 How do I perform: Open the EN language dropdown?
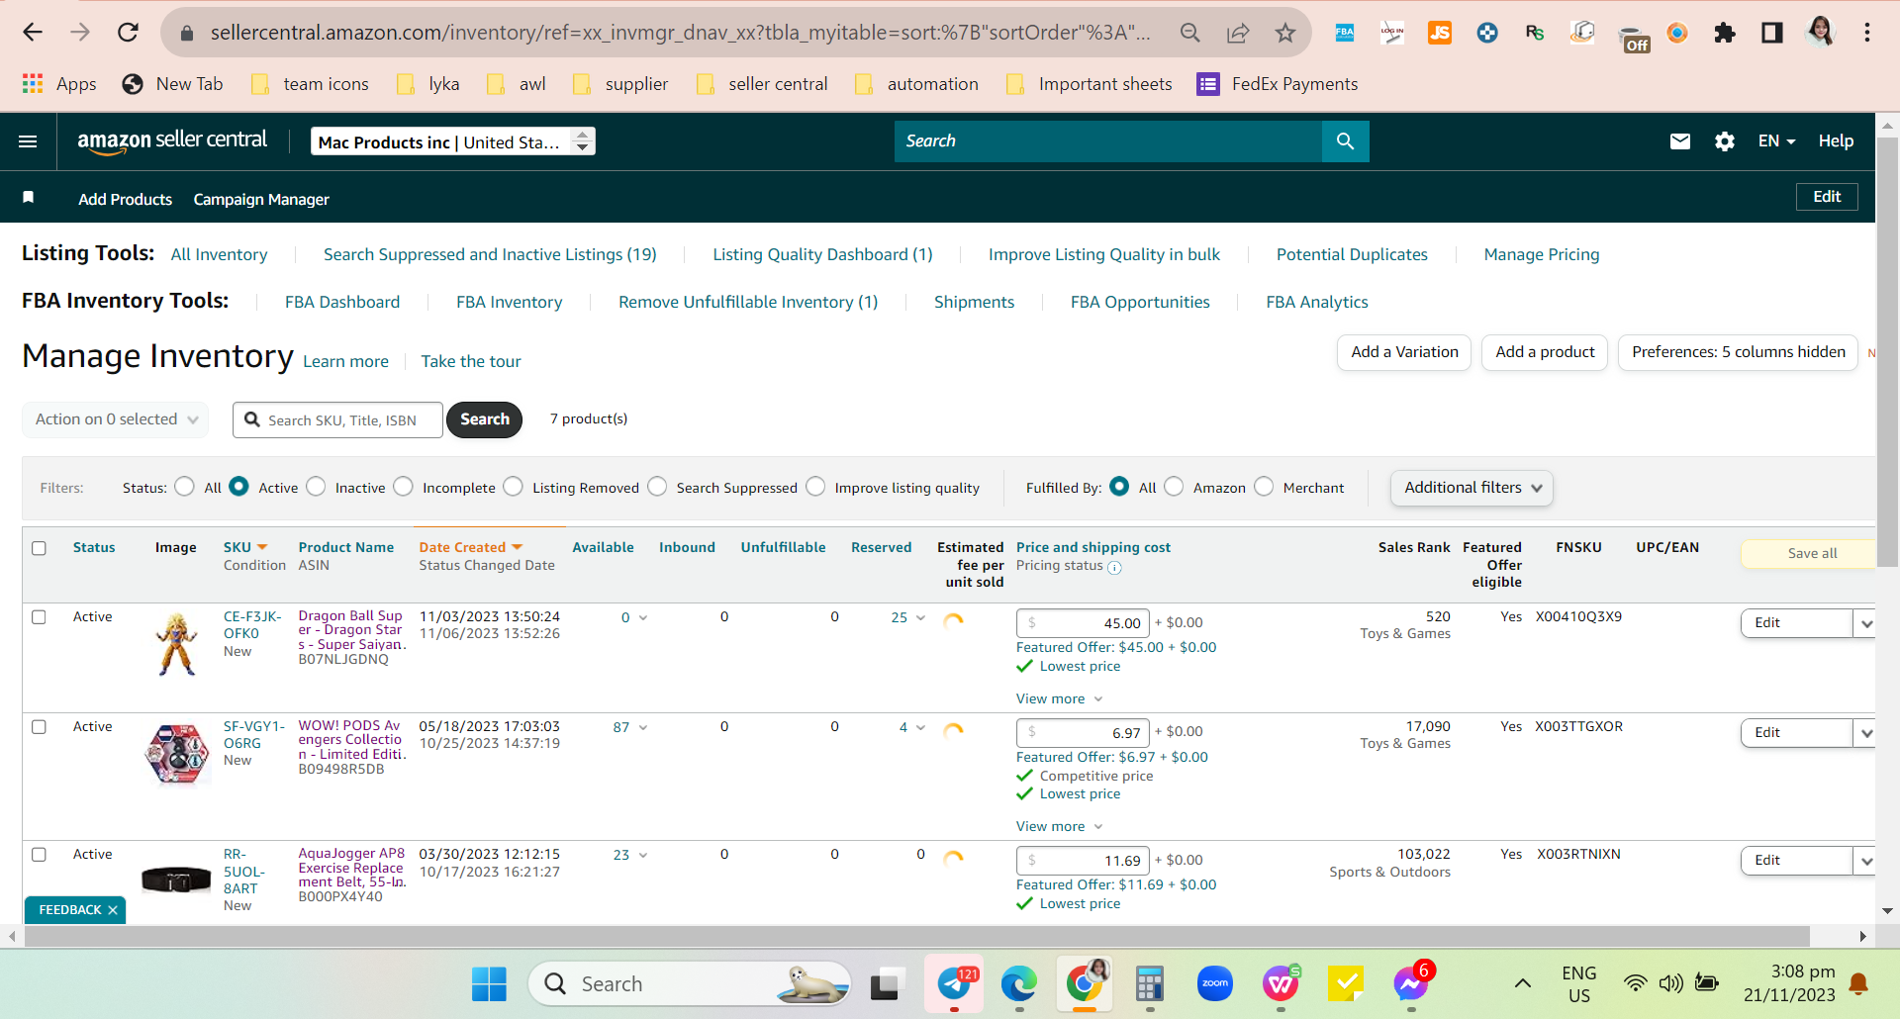click(1776, 141)
